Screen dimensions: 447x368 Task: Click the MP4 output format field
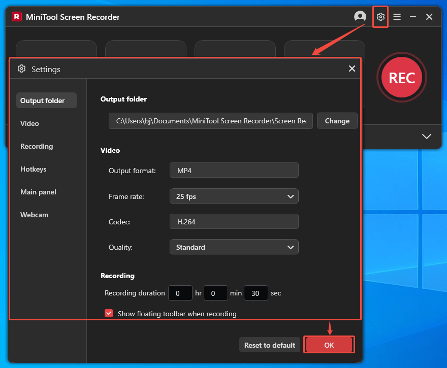click(234, 171)
